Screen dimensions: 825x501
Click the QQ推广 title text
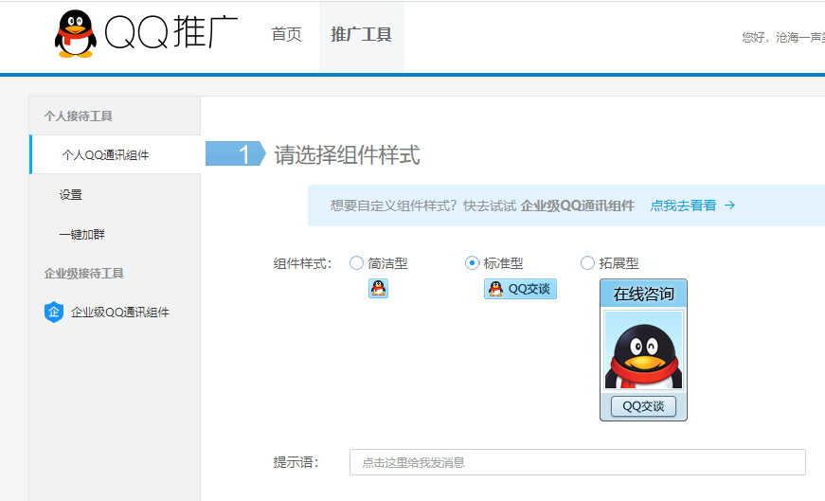click(x=171, y=32)
